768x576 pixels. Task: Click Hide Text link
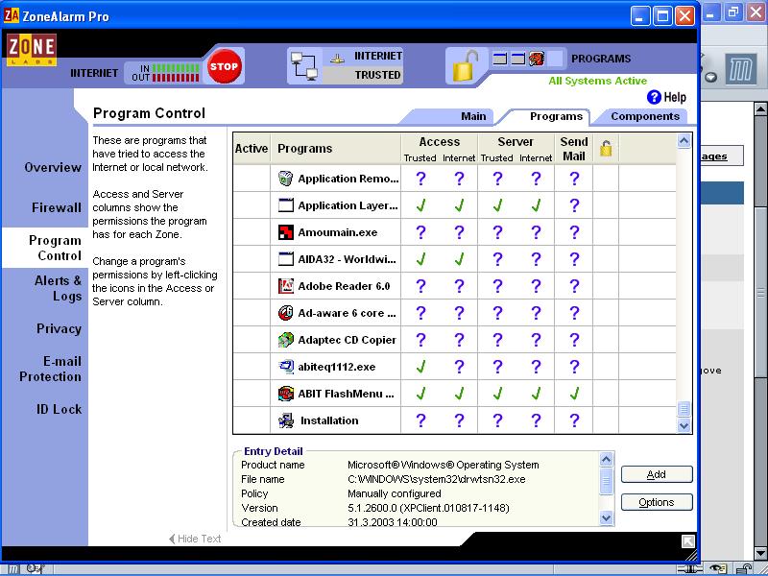pyautogui.click(x=195, y=539)
